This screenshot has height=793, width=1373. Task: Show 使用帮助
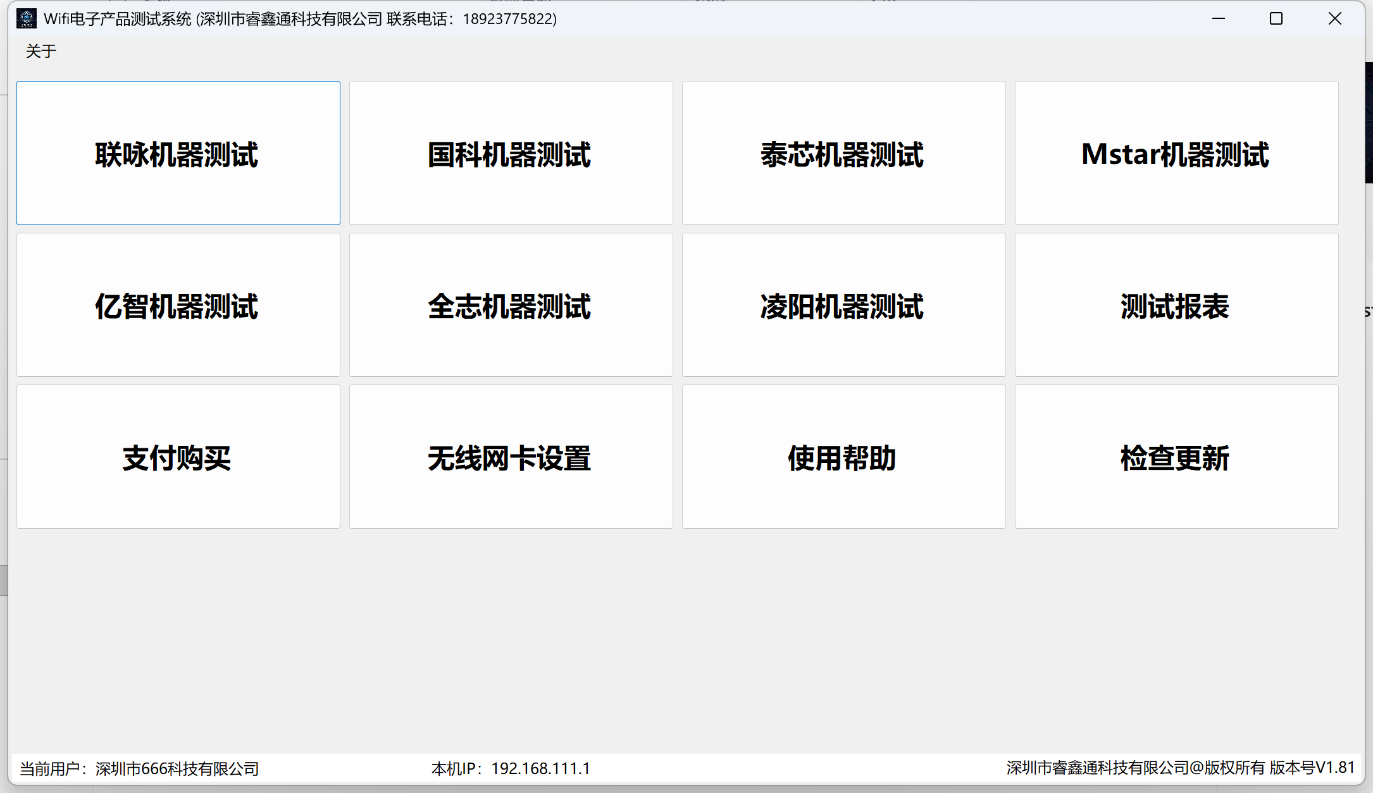click(x=844, y=457)
